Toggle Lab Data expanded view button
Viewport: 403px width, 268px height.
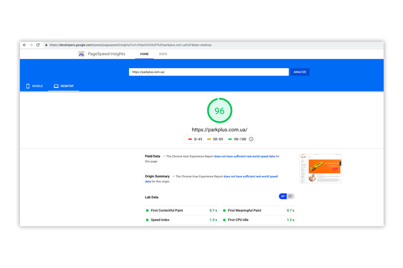[290, 196]
